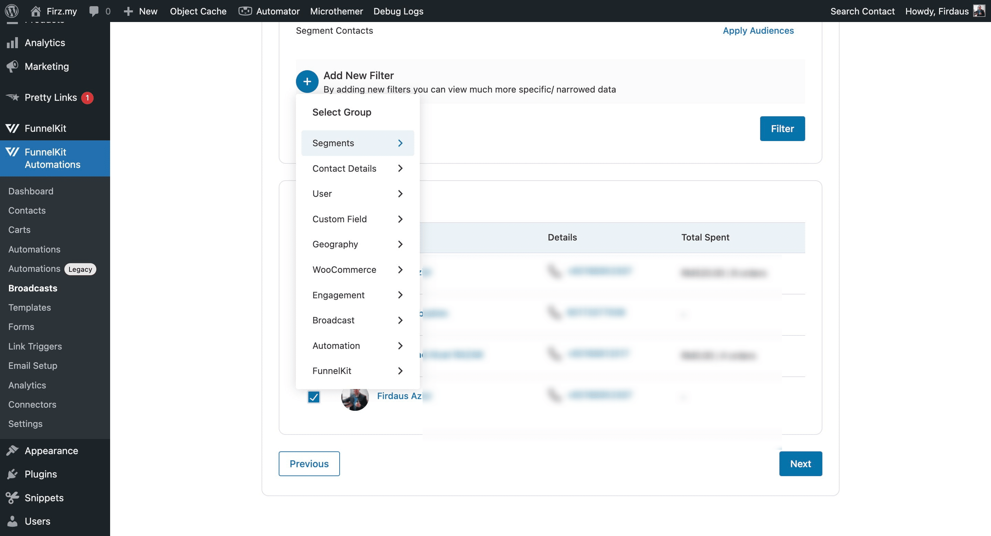The image size is (991, 536).
Task: Open the Automations Legacy submenu item
Action: click(52, 269)
